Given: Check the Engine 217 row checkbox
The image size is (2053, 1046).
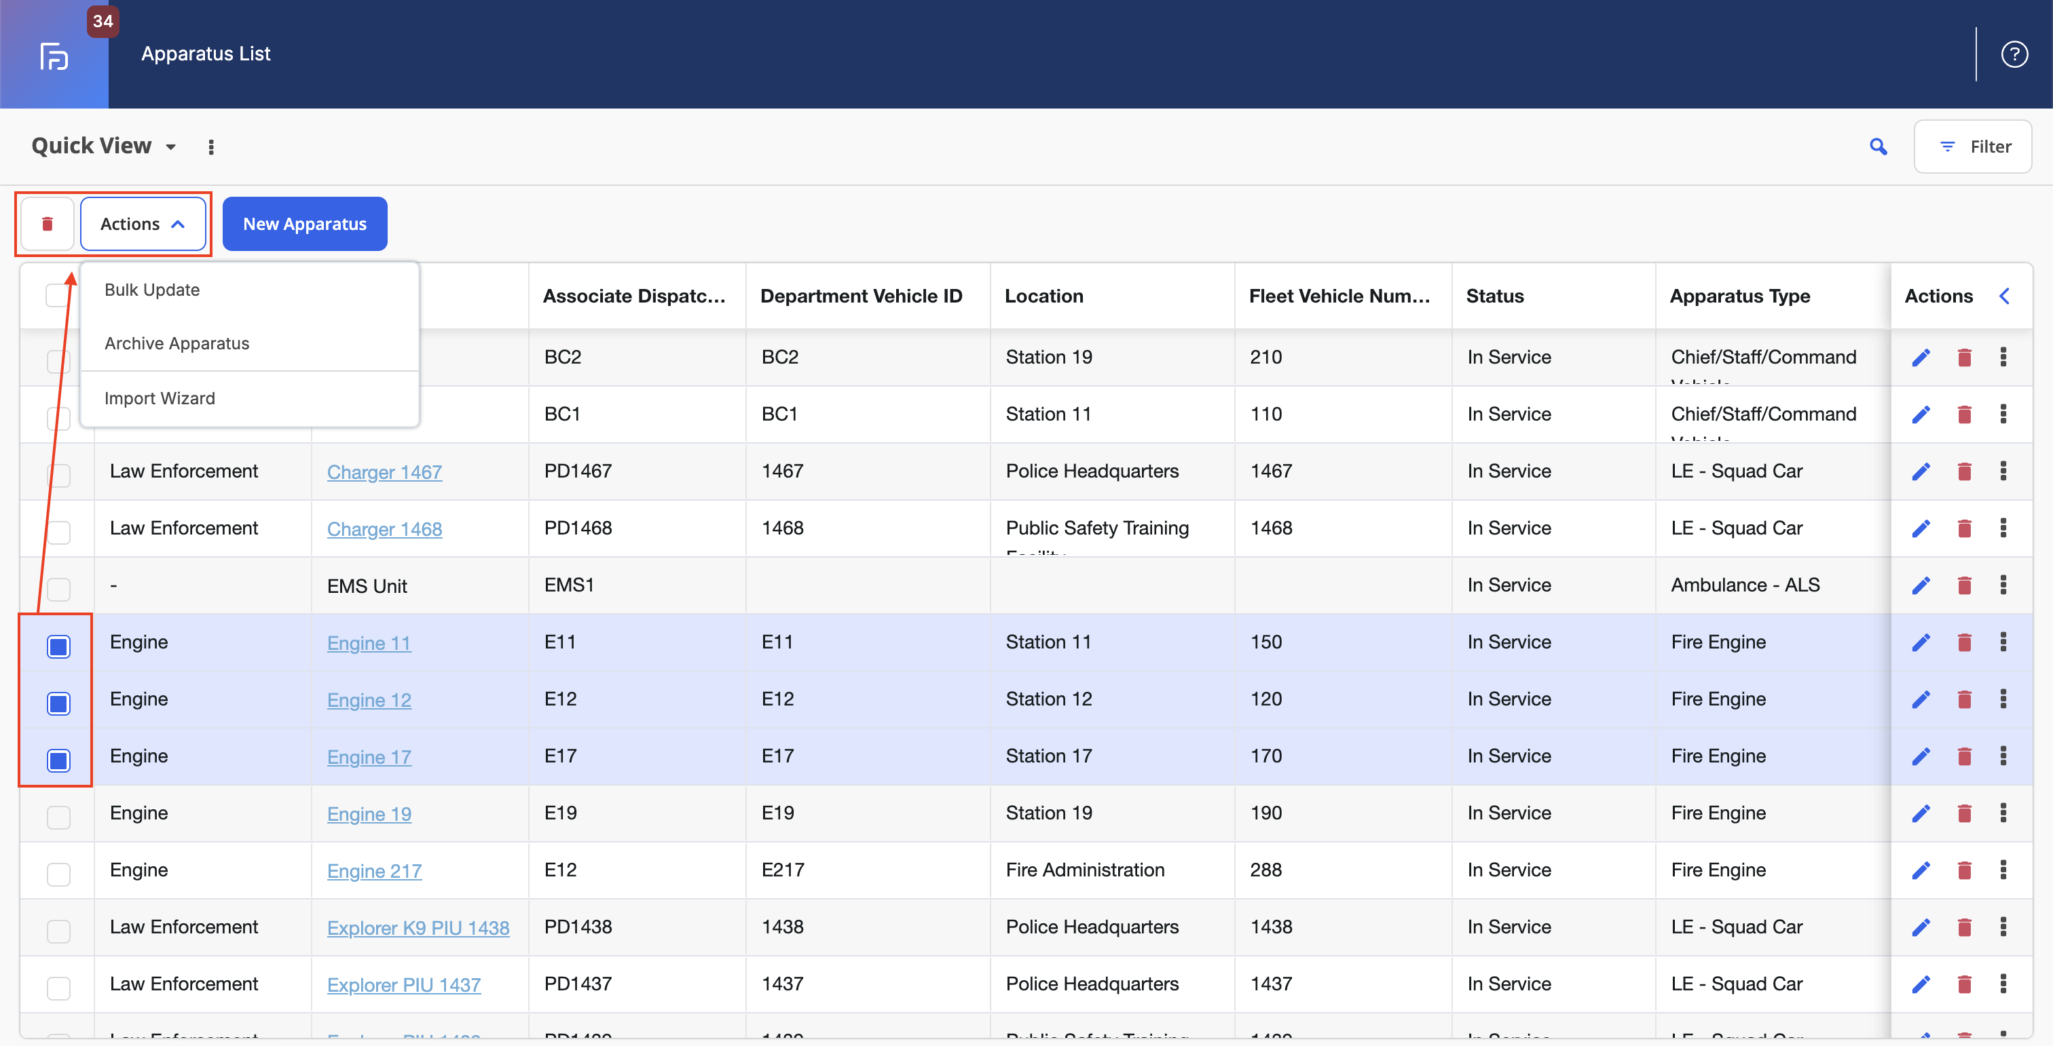Looking at the screenshot, I should [x=58, y=874].
